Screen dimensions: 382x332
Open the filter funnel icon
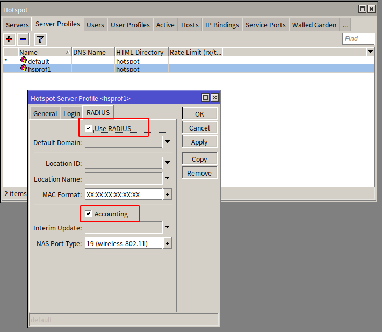pyautogui.click(x=40, y=39)
